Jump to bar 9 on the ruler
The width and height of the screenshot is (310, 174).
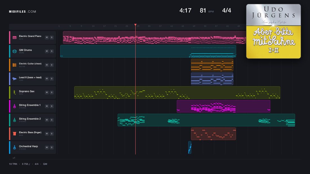(x=81, y=26)
